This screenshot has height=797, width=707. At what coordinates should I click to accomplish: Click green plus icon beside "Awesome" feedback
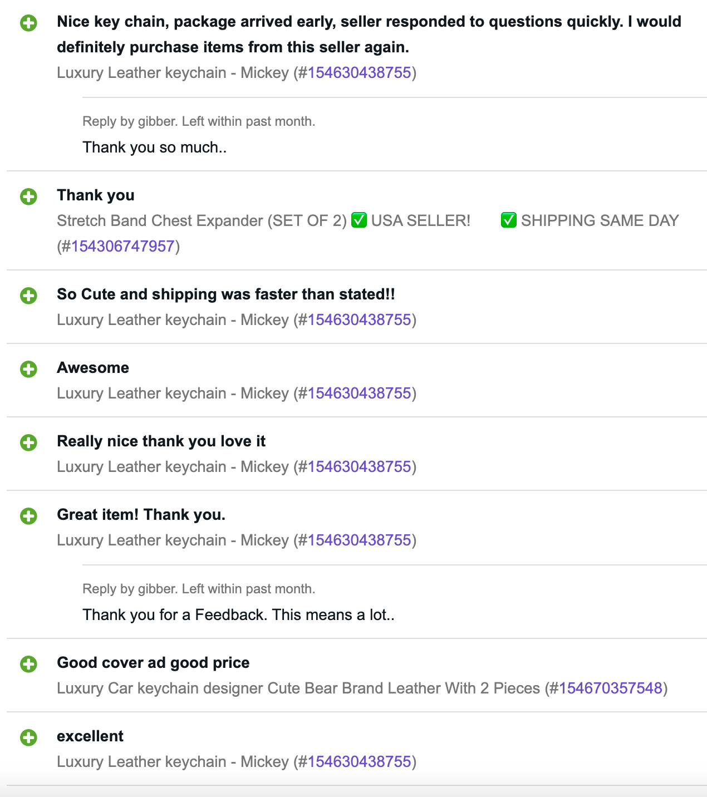pos(28,370)
